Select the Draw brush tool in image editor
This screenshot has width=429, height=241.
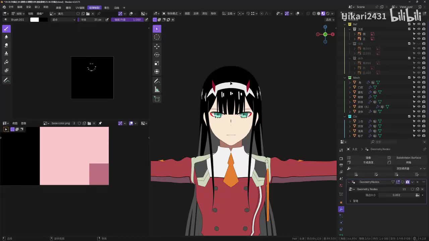click(x=6, y=29)
